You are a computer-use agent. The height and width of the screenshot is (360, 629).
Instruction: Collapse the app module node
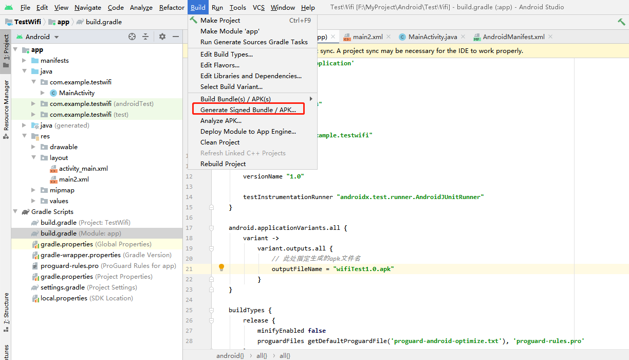[x=15, y=50]
